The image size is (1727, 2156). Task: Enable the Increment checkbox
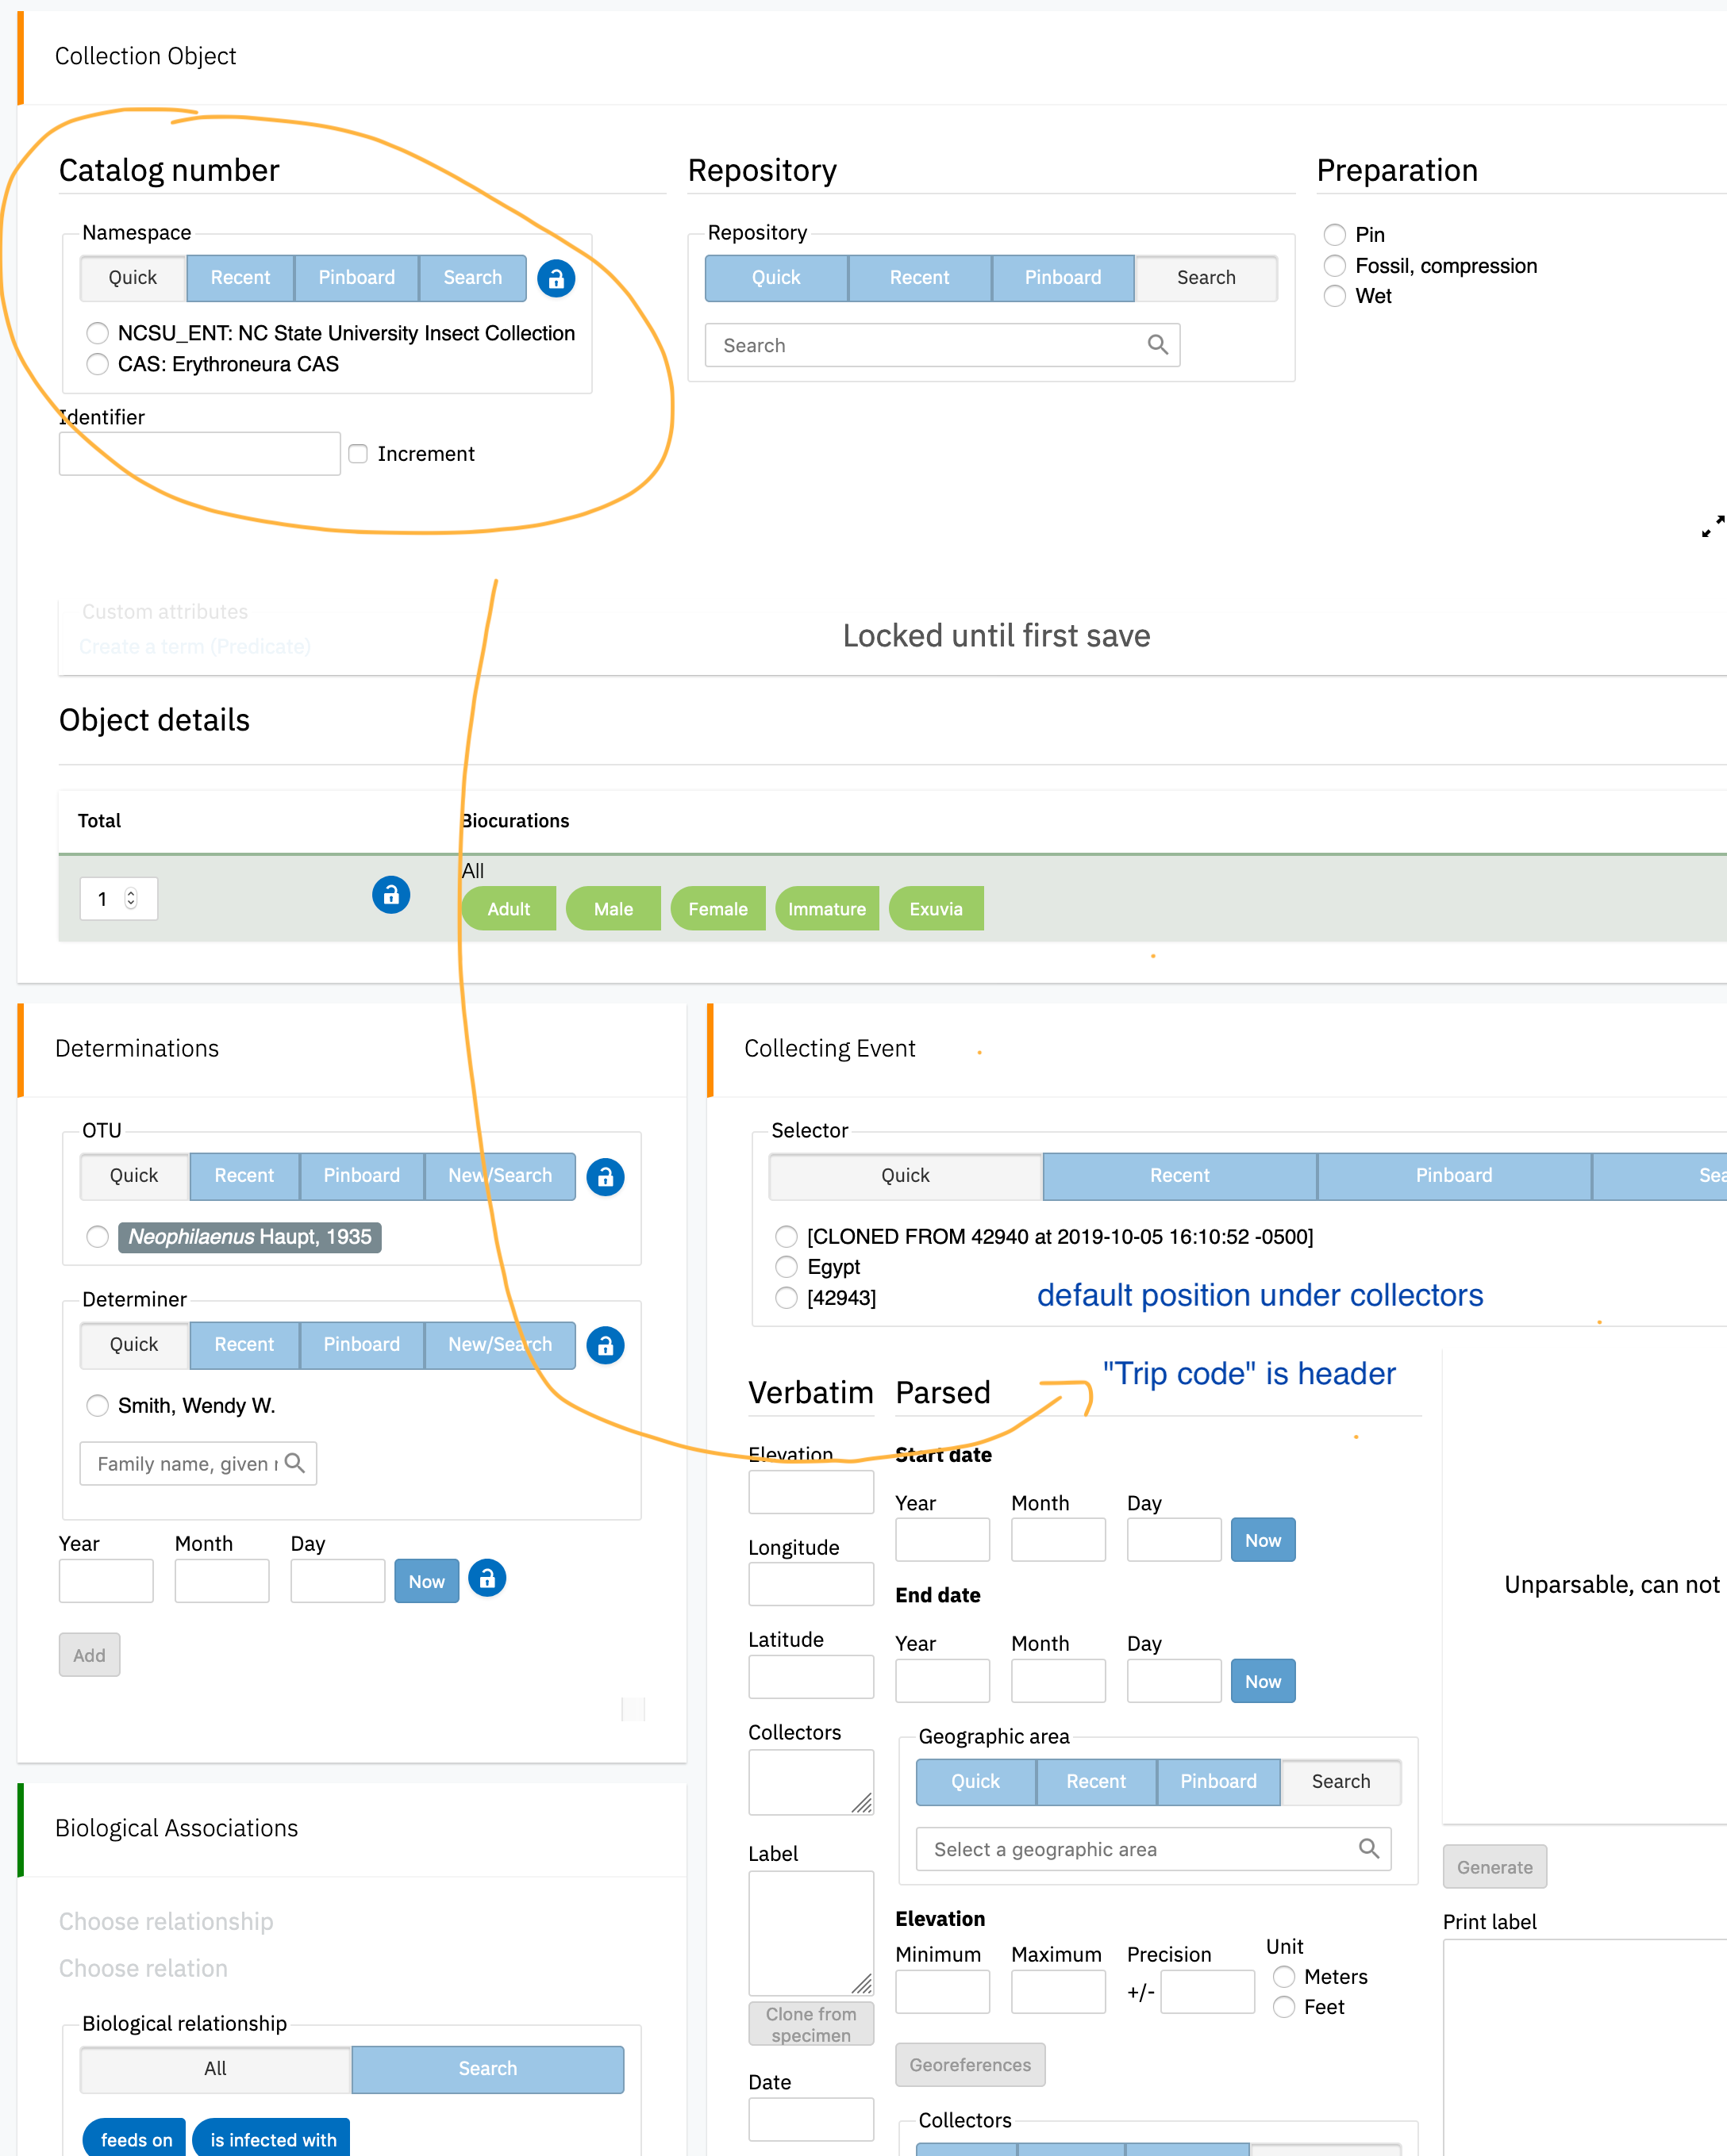pos(358,453)
